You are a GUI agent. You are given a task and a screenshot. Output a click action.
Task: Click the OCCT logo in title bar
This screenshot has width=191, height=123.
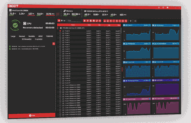pyautogui.click(x=13, y=6)
